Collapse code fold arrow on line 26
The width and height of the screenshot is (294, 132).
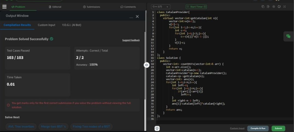155,88
